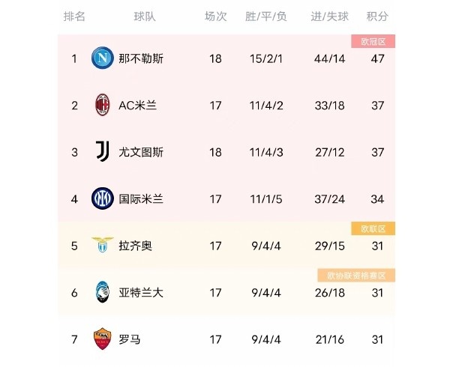Viewport: 450px width, 367px height.
Task: Select the 场次 column header
Action: click(215, 16)
